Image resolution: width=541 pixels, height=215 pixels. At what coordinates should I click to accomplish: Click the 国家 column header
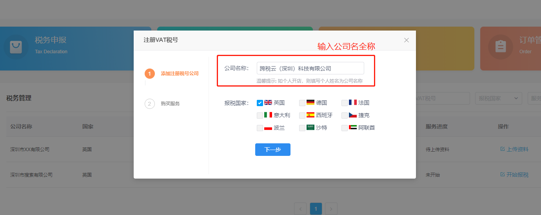[x=88, y=127]
